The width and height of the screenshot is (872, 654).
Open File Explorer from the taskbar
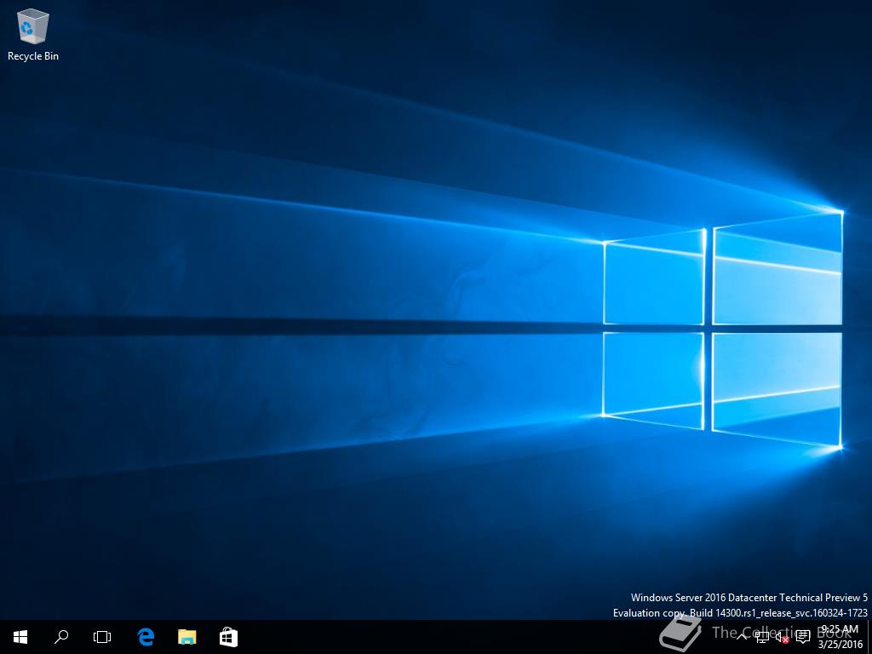(x=186, y=637)
